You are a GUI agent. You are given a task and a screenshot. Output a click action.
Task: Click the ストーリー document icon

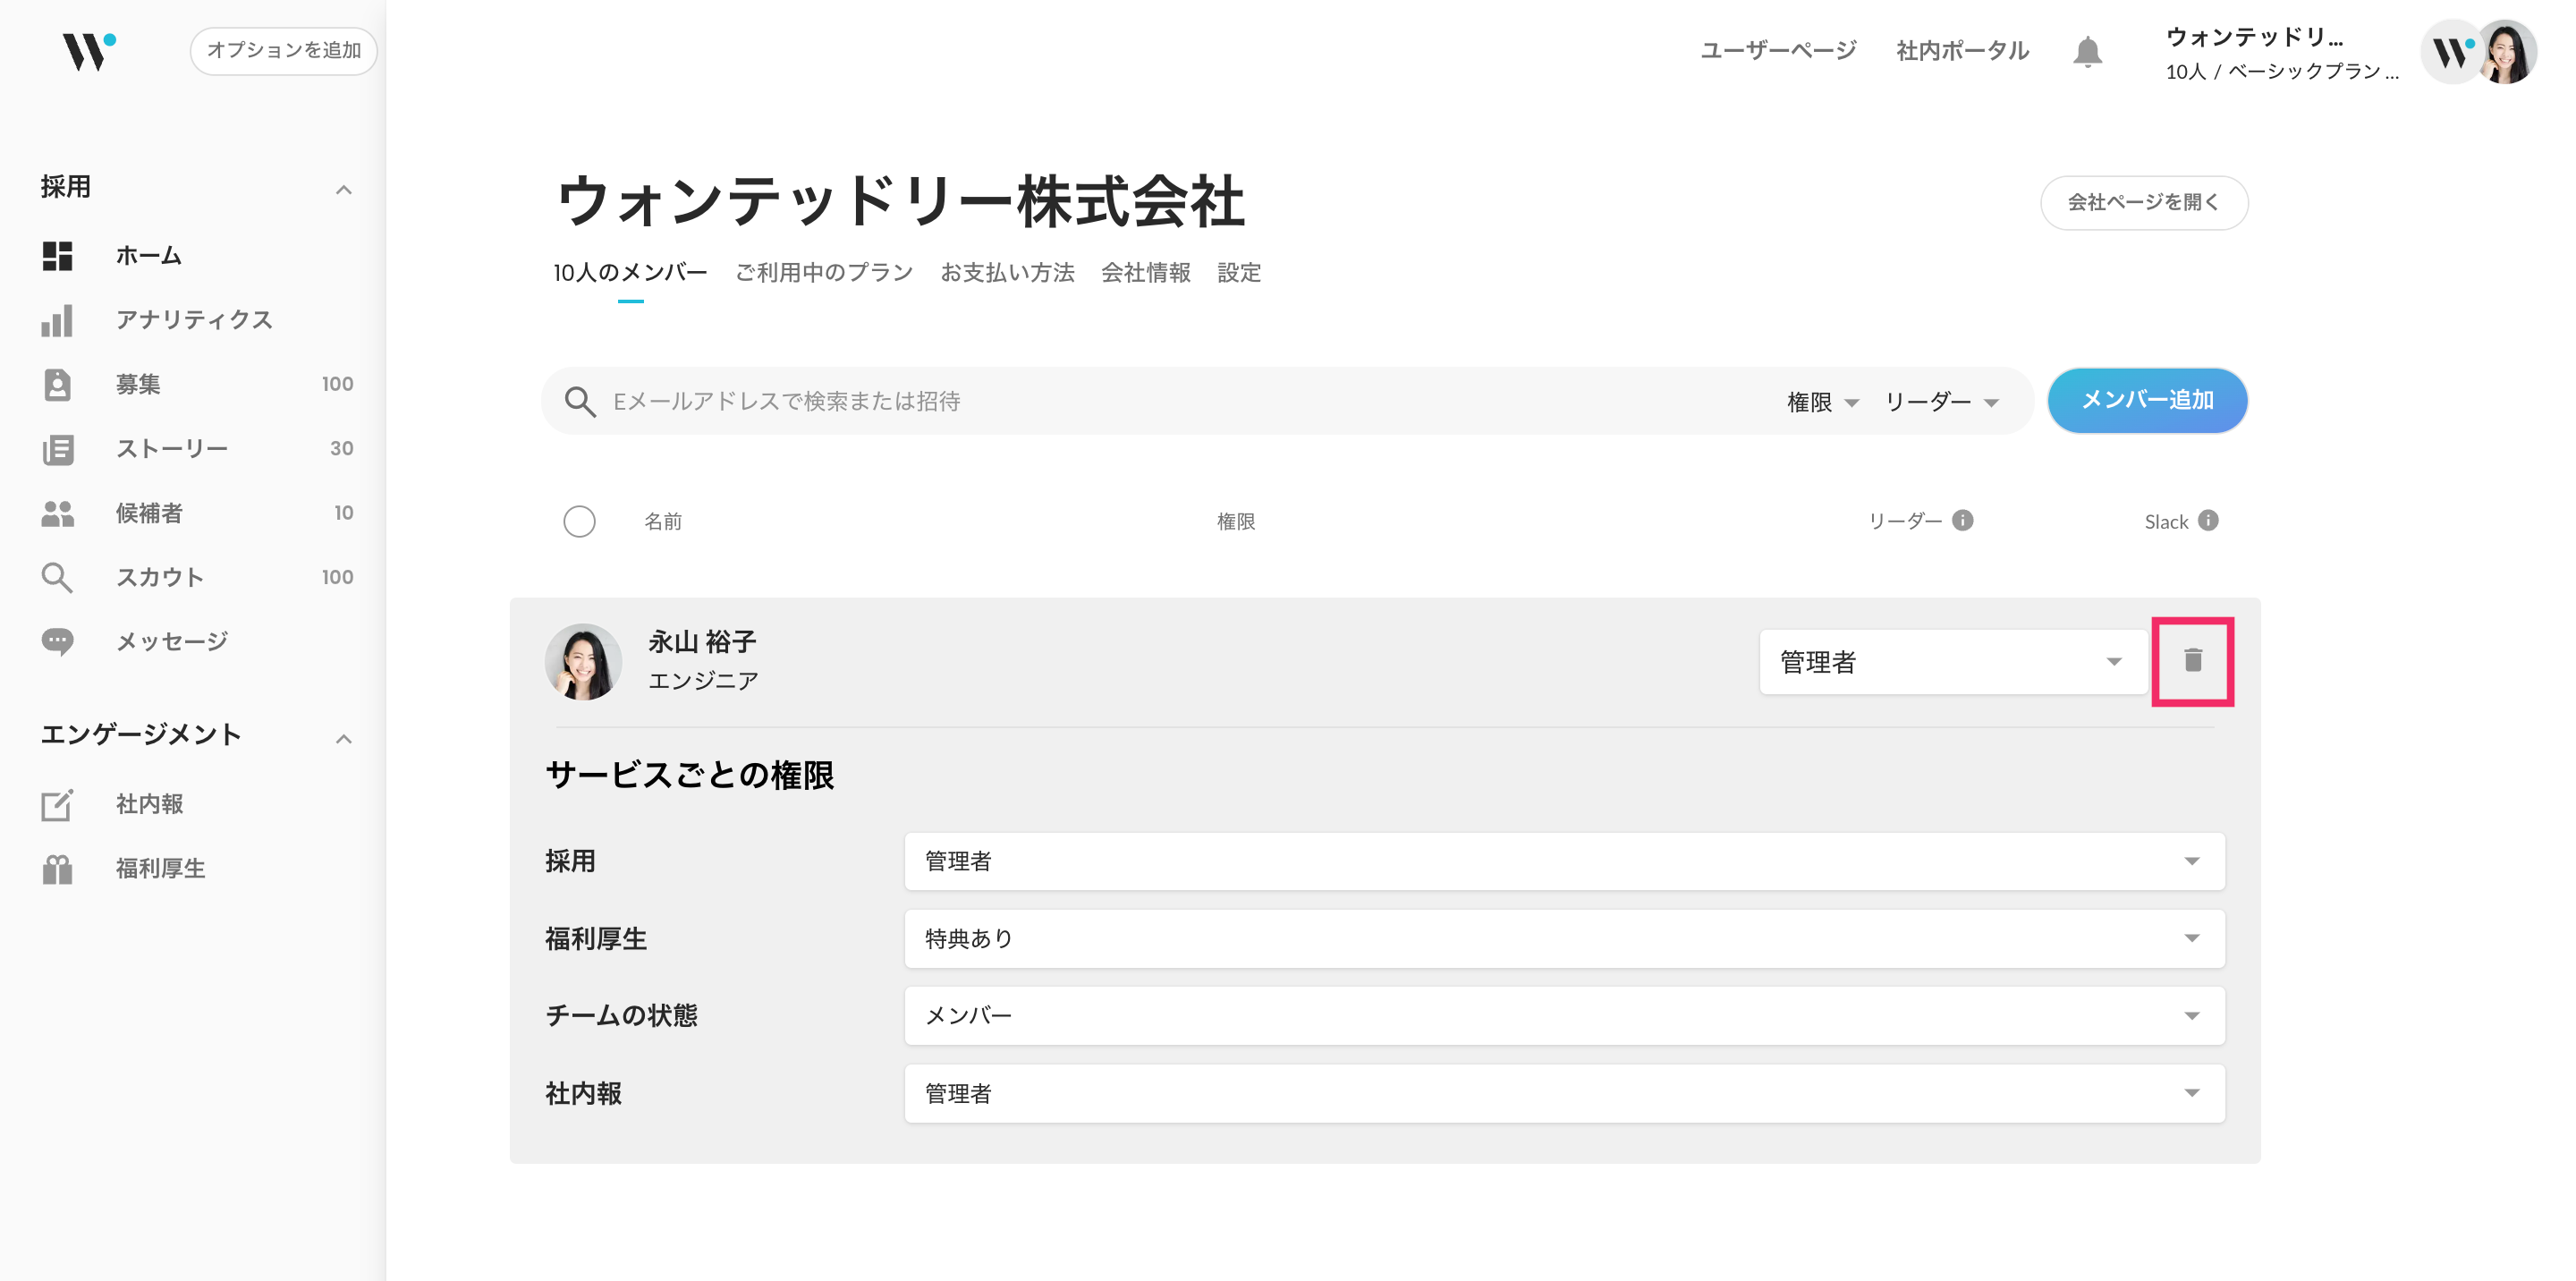[57, 449]
